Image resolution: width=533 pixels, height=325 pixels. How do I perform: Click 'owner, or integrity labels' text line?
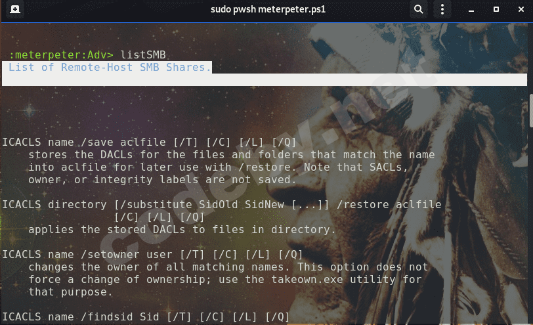point(163,179)
